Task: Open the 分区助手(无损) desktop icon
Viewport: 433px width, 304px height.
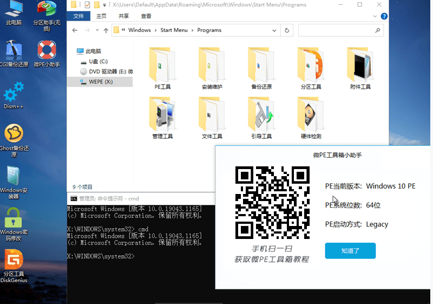Action: (47, 16)
